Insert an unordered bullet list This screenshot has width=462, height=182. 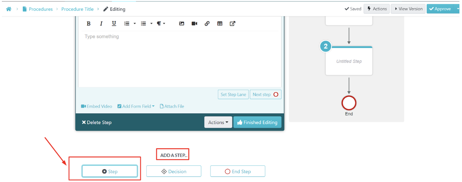(x=144, y=23)
